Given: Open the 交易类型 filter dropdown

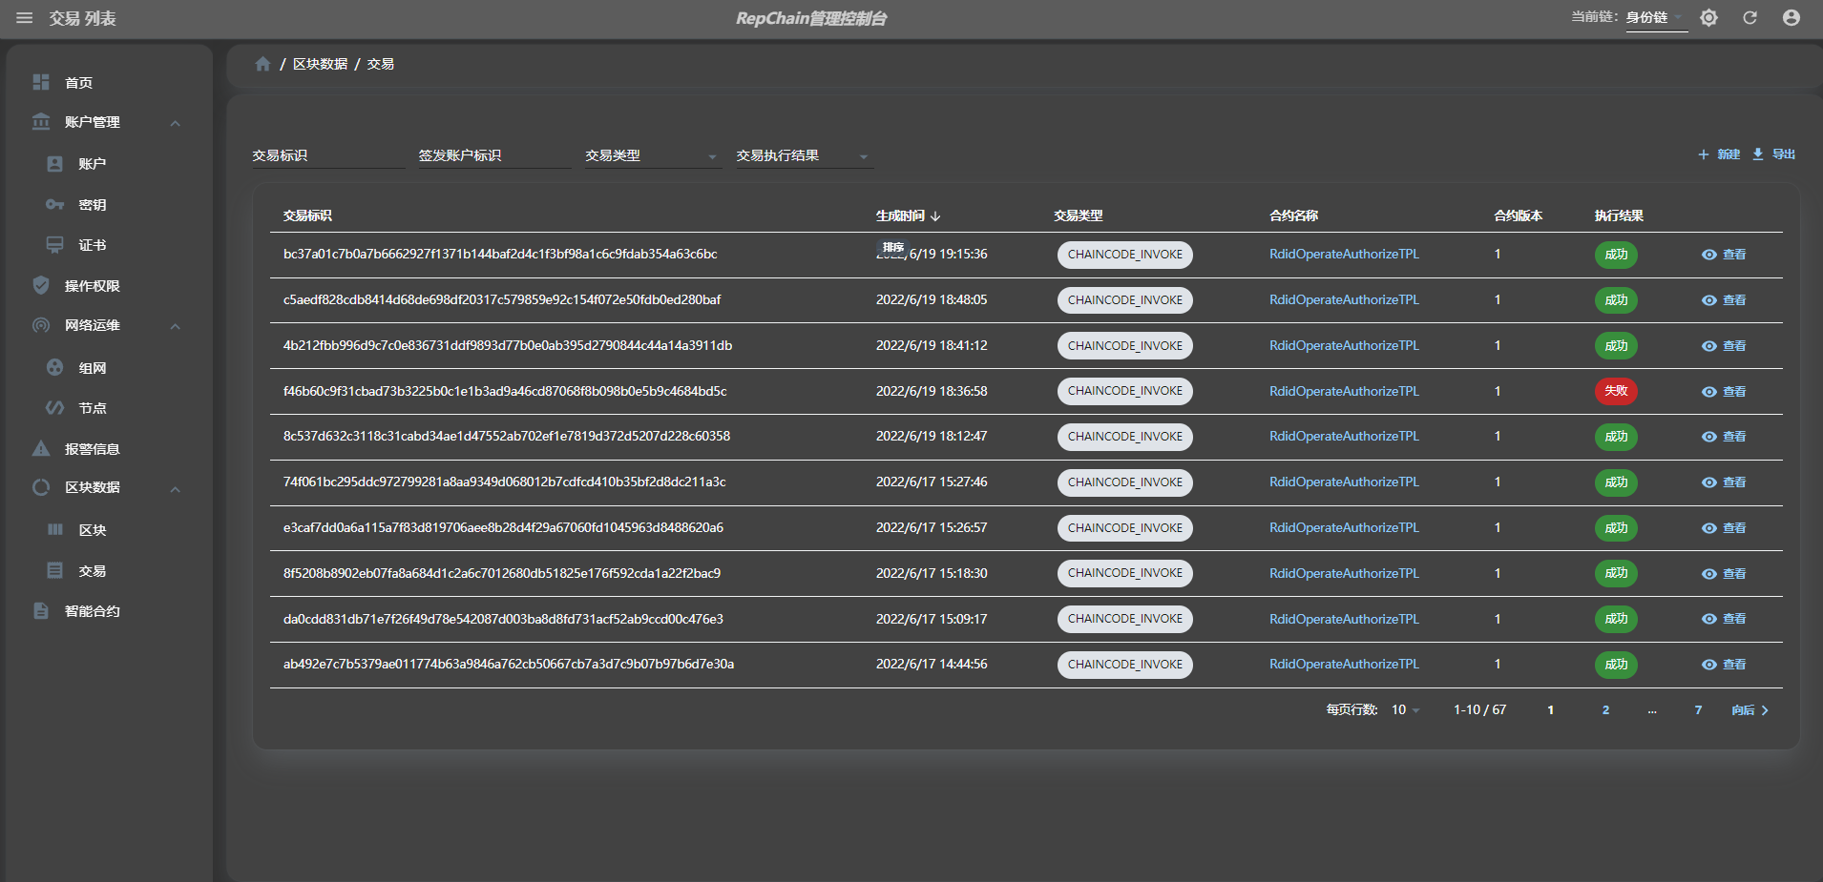Looking at the screenshot, I should [652, 155].
